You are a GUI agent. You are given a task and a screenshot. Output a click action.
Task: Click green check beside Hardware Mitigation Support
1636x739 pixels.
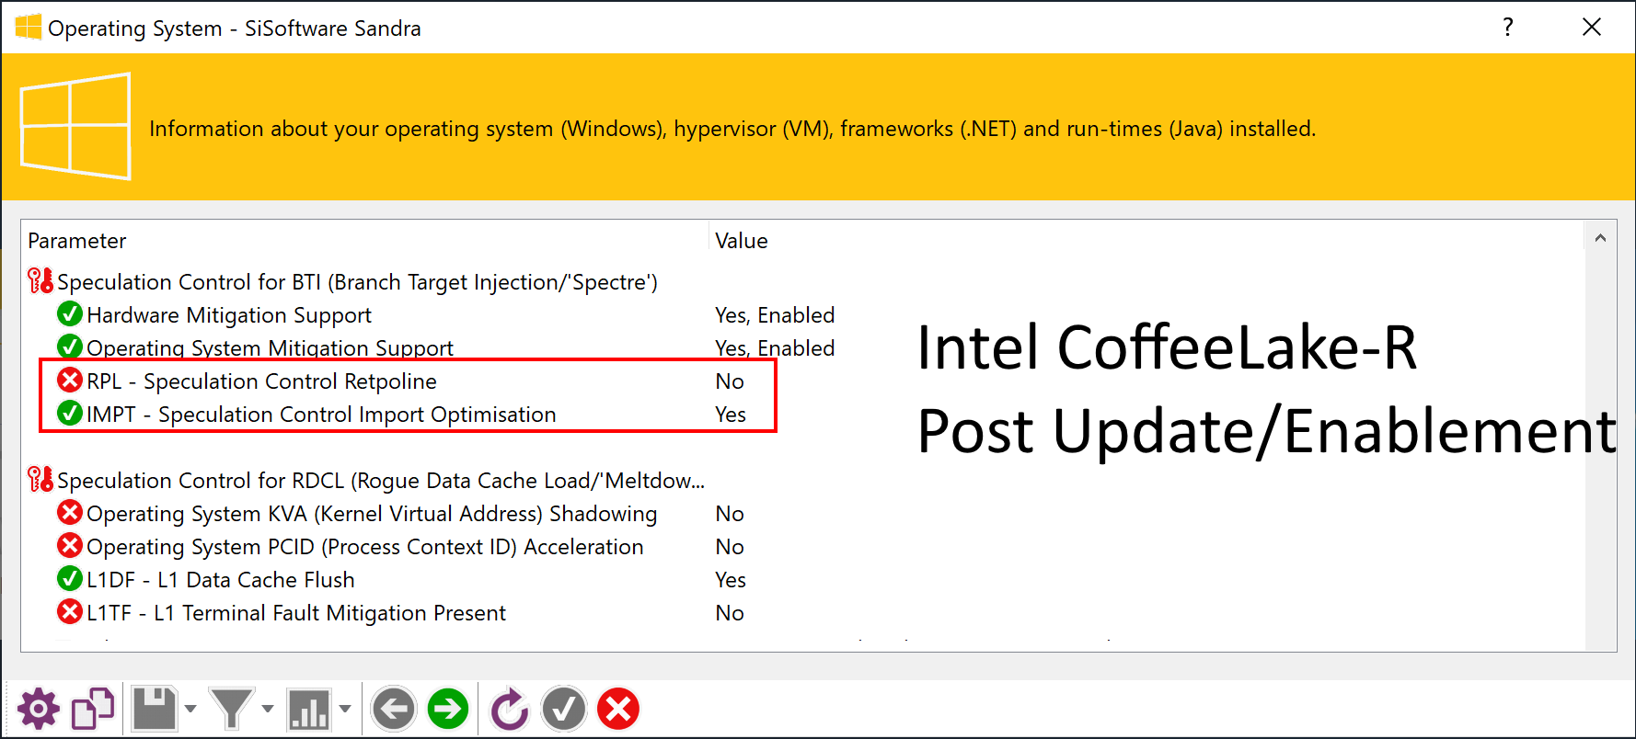(70, 314)
